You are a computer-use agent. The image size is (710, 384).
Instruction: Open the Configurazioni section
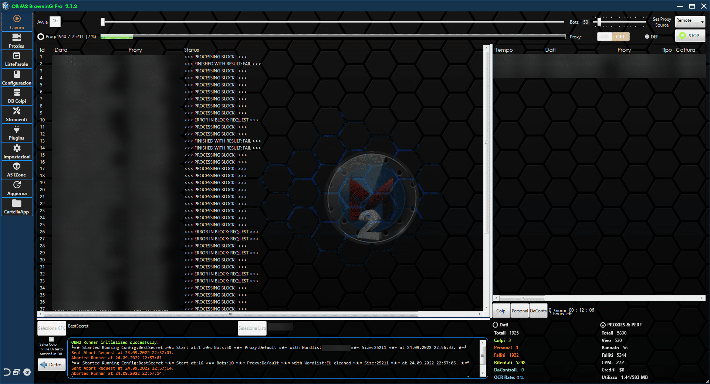click(17, 78)
